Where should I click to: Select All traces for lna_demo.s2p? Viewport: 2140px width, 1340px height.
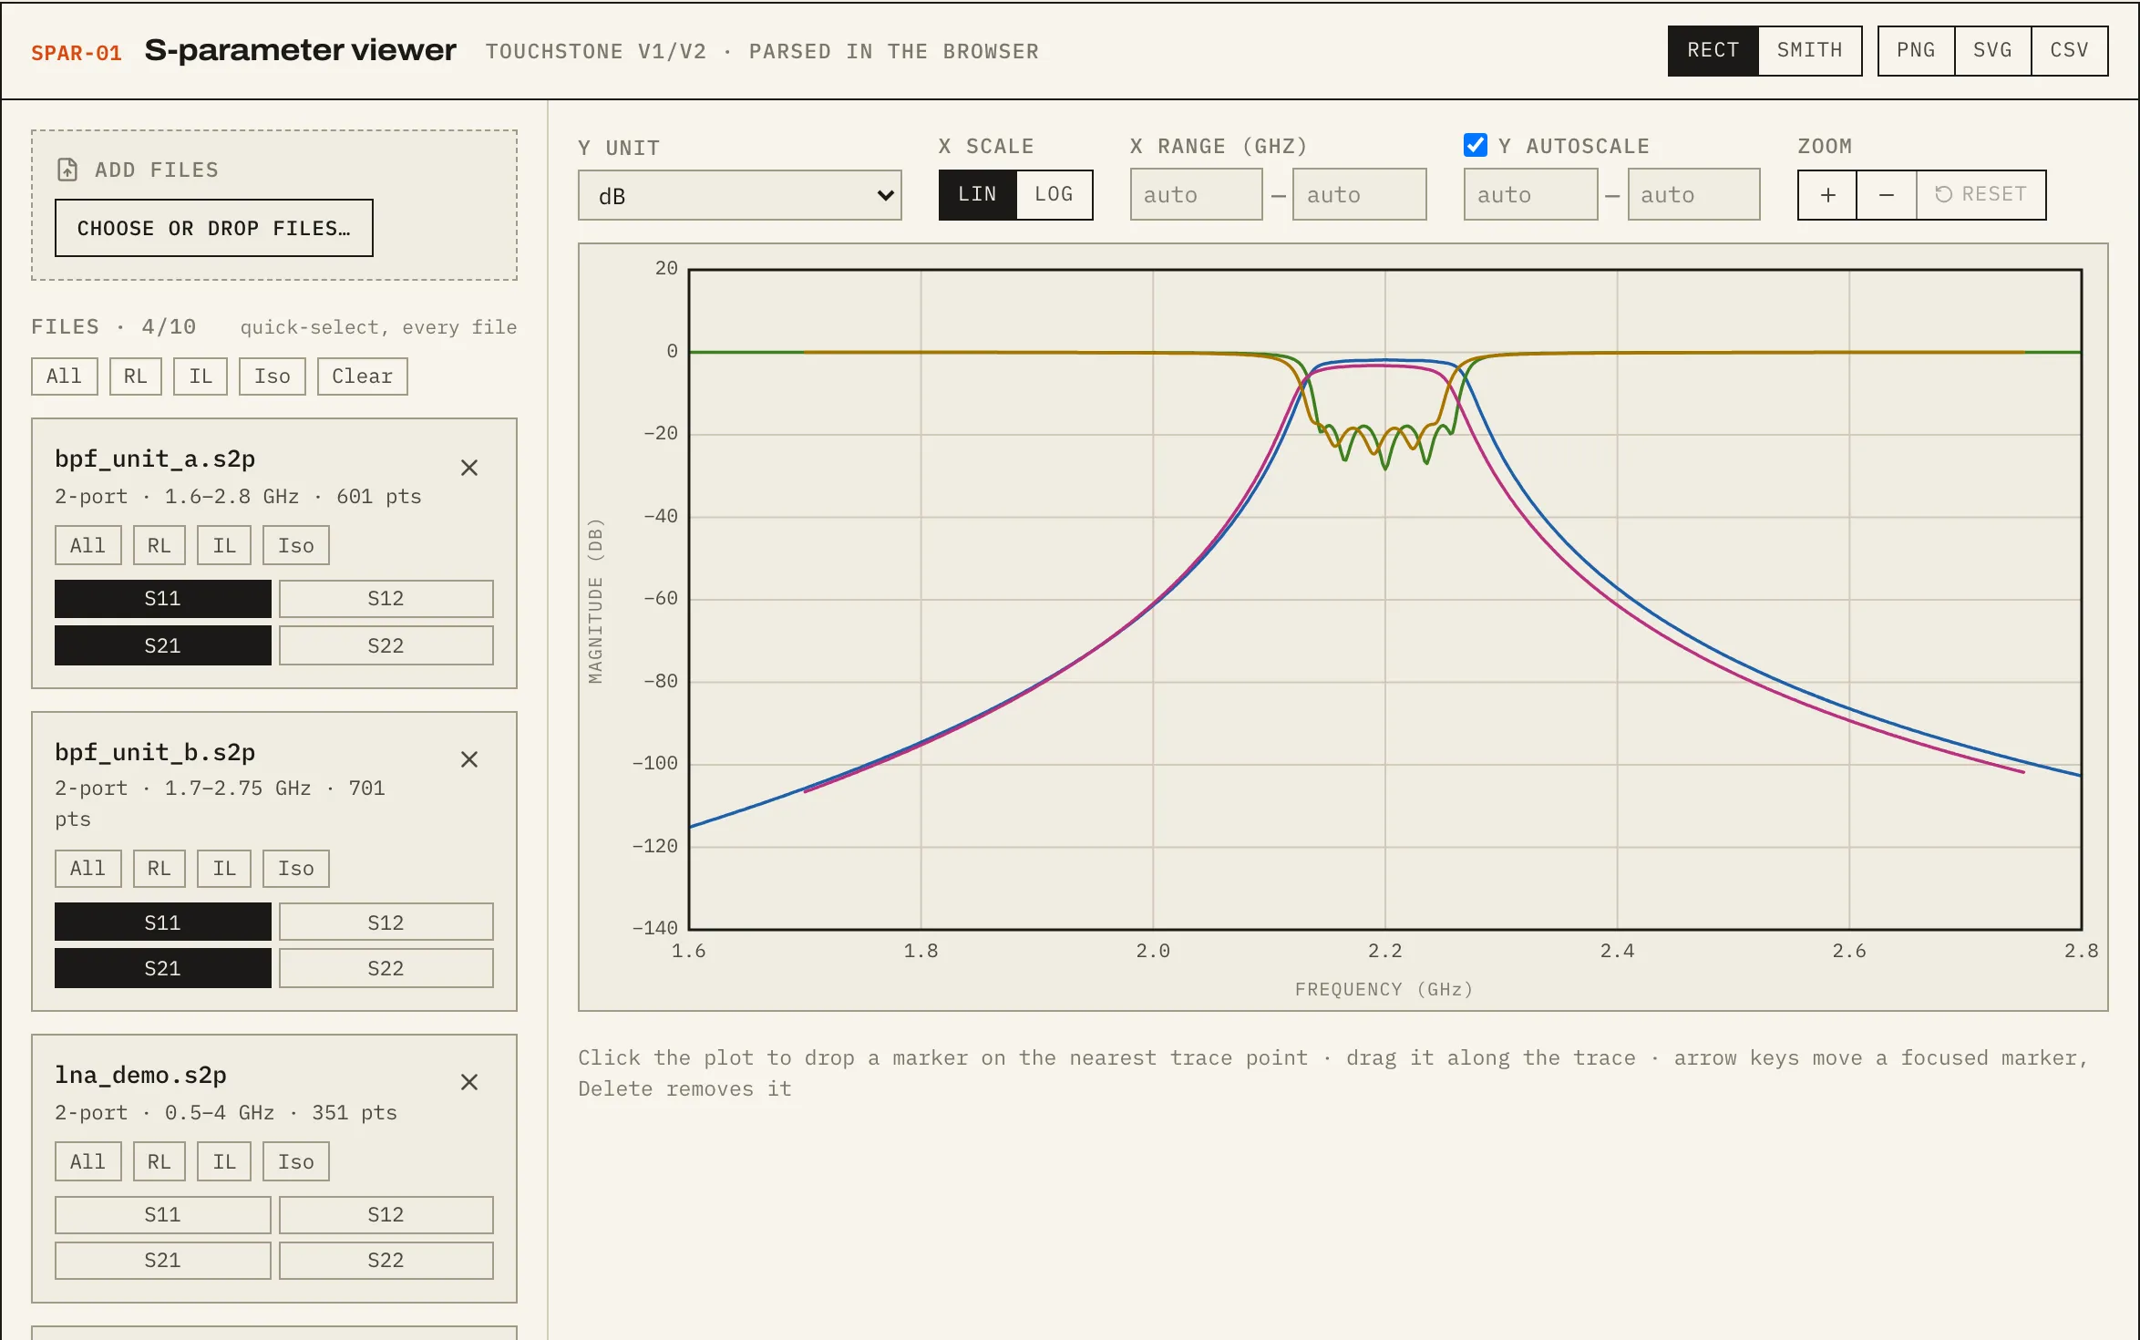click(x=88, y=1162)
